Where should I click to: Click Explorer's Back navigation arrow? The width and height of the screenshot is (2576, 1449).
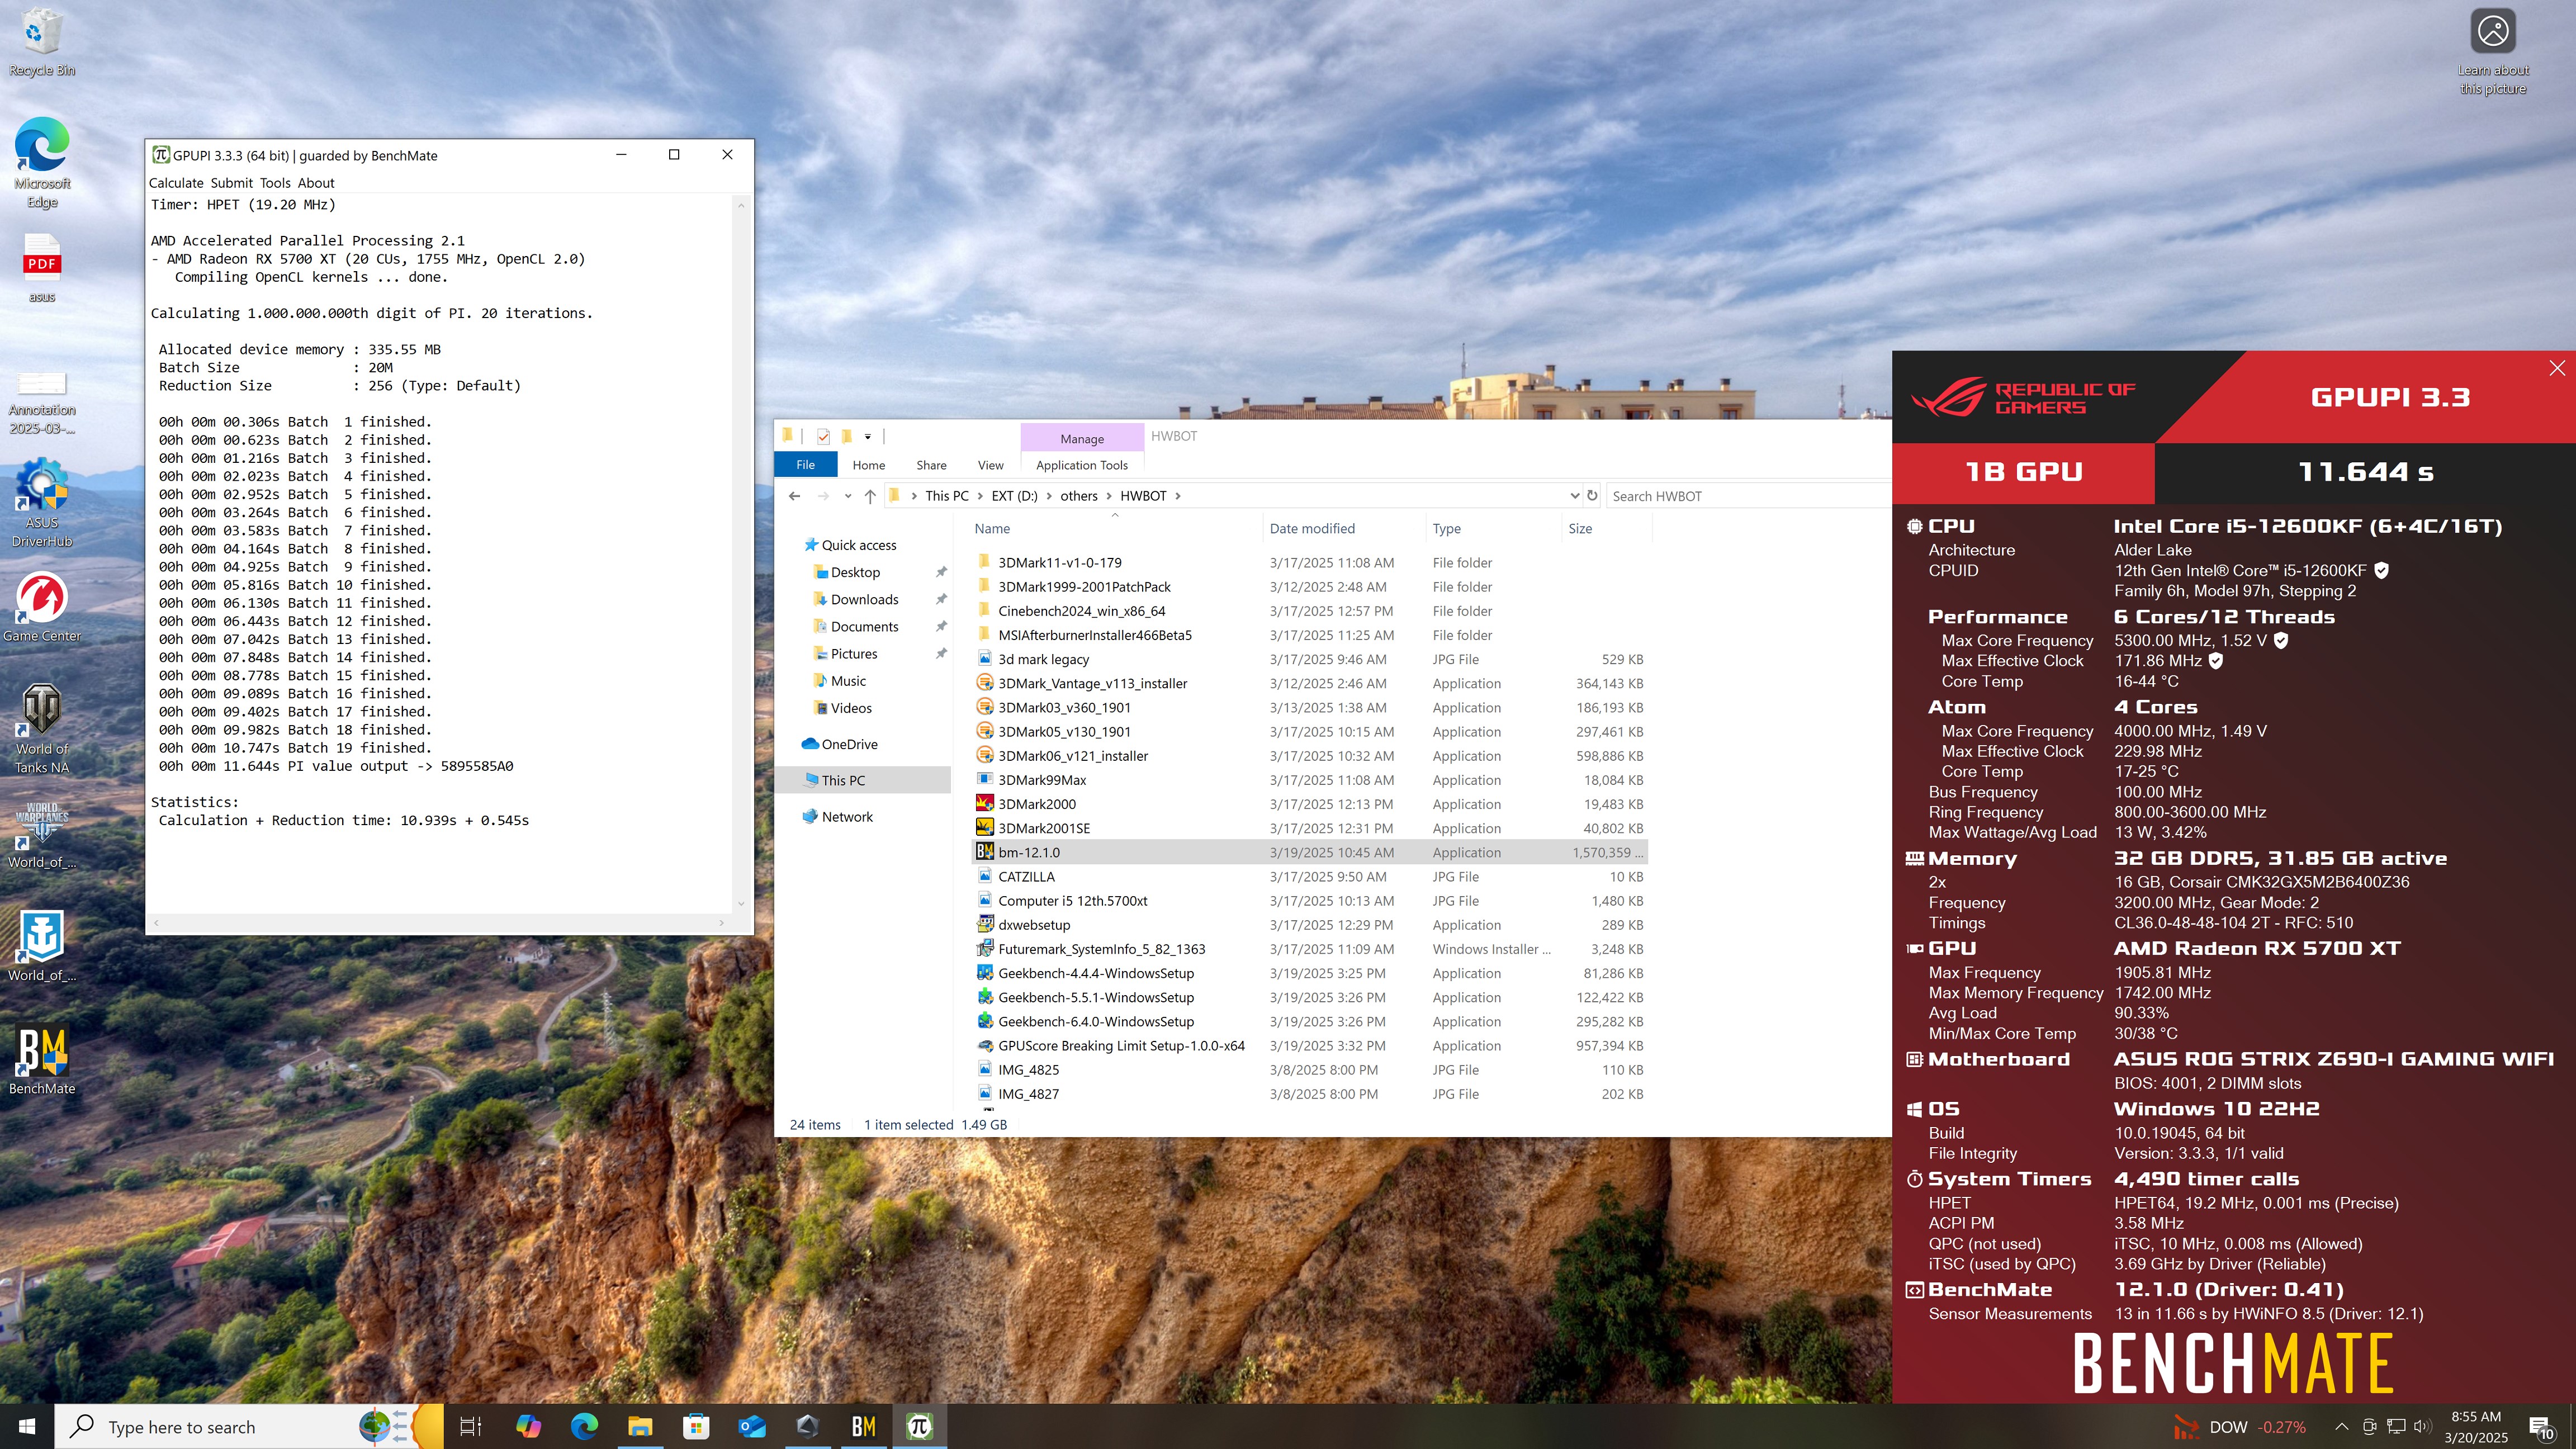tap(794, 496)
